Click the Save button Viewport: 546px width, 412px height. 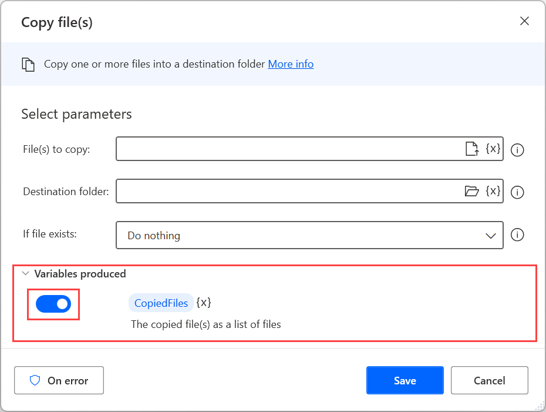coord(405,380)
